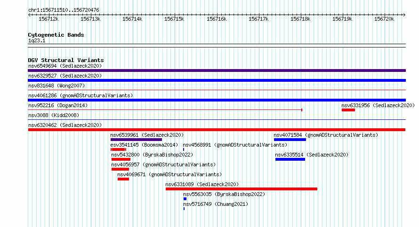Click the chr1:156711510..156720476 coordinates text
The image size is (419, 227).
tap(64, 10)
